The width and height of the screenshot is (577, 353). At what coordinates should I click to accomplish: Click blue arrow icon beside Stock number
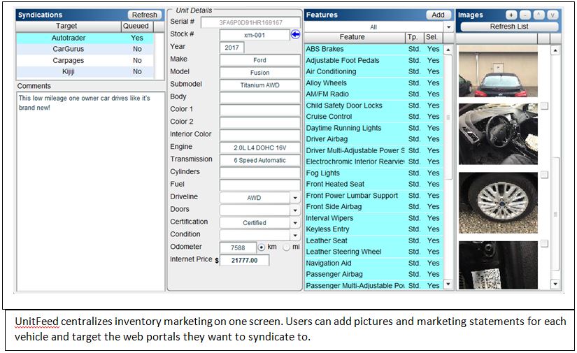point(295,34)
